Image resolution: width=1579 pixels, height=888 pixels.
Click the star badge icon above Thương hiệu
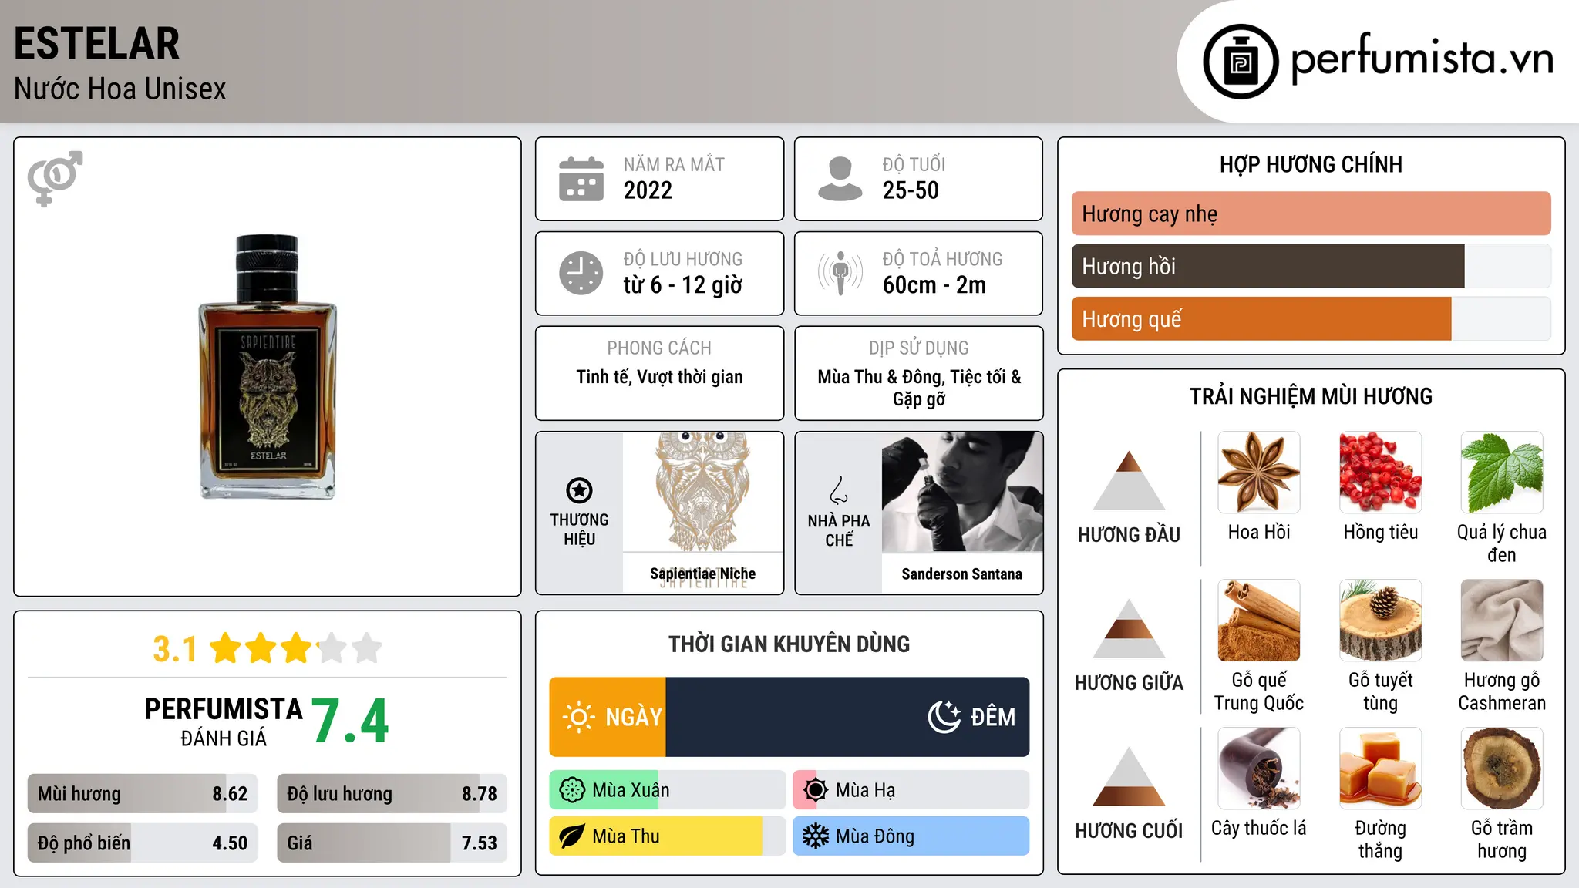(x=579, y=490)
